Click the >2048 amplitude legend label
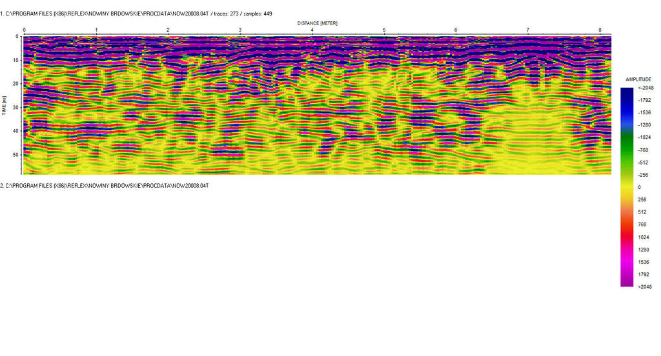Image resolution: width=661 pixels, height=356 pixels. tap(646, 286)
